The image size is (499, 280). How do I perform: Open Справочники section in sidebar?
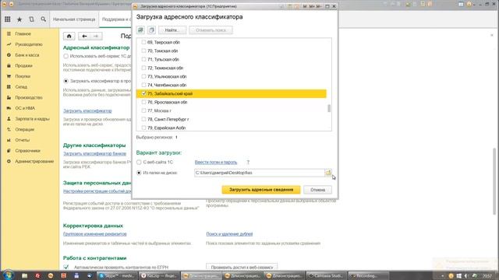tap(28, 151)
